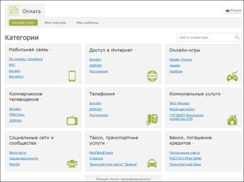The image size is (244, 182).
Task: Click the TV set icon
Action: click(72, 120)
